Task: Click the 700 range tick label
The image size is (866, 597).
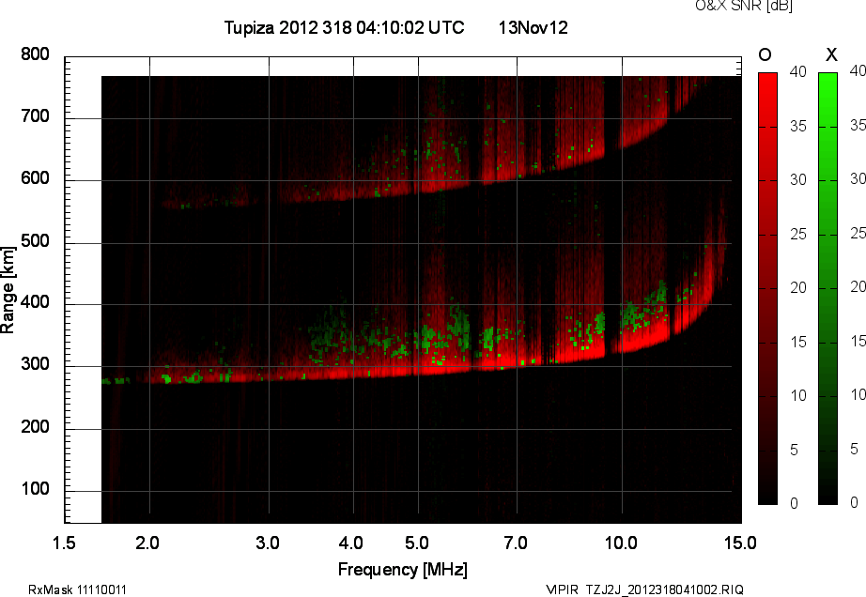Action: (35, 116)
